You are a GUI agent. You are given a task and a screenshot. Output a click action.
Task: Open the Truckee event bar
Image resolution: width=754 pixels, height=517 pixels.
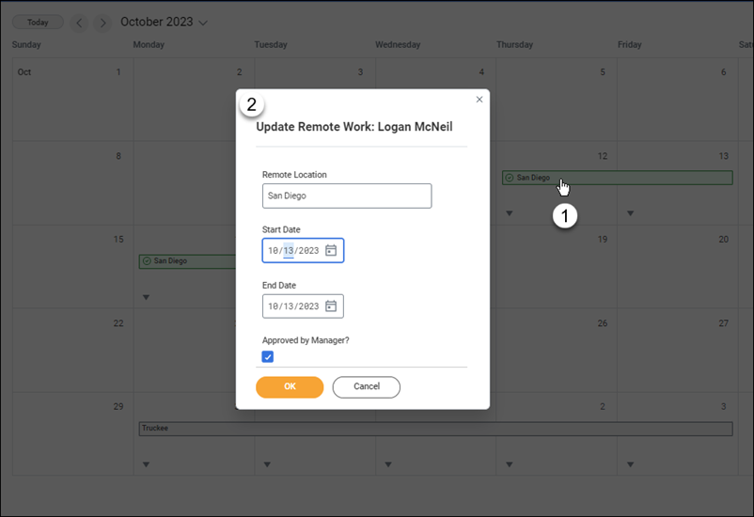(x=435, y=429)
